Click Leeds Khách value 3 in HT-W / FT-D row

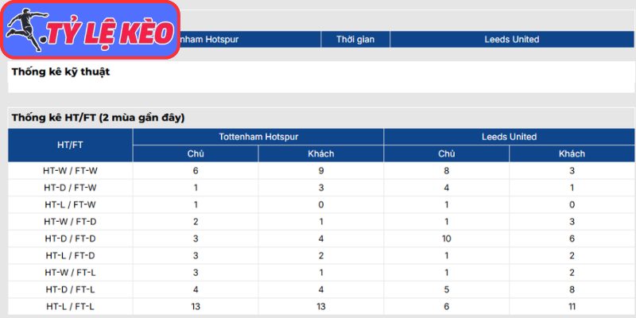[x=572, y=222]
